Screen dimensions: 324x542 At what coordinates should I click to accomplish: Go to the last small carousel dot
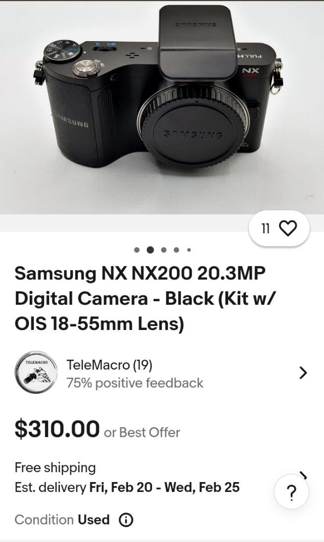[189, 250]
